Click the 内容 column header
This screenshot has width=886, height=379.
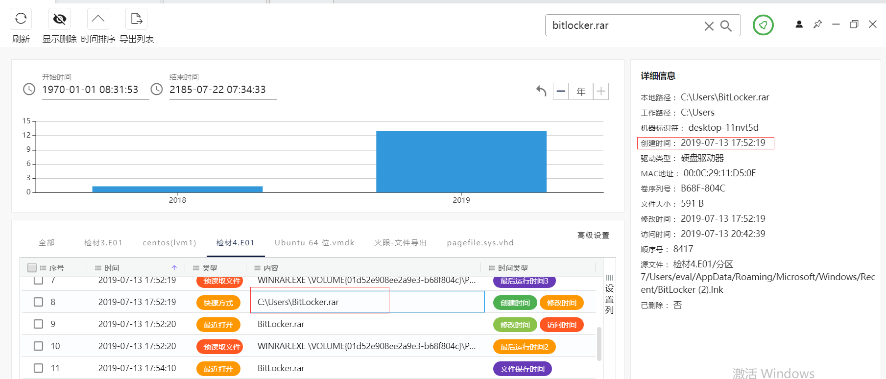[271, 268]
